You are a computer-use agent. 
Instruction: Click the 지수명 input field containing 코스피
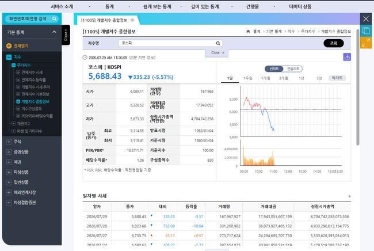coord(170,43)
